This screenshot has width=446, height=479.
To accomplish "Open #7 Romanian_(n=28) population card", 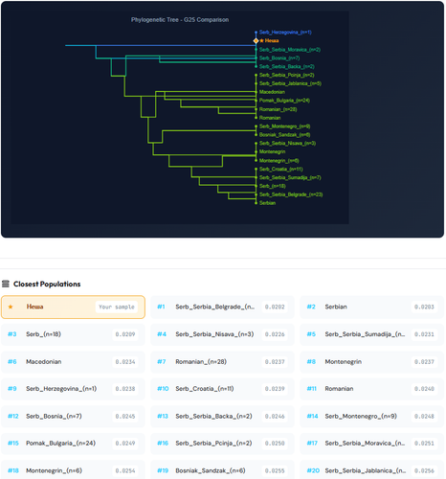I will (222, 362).
